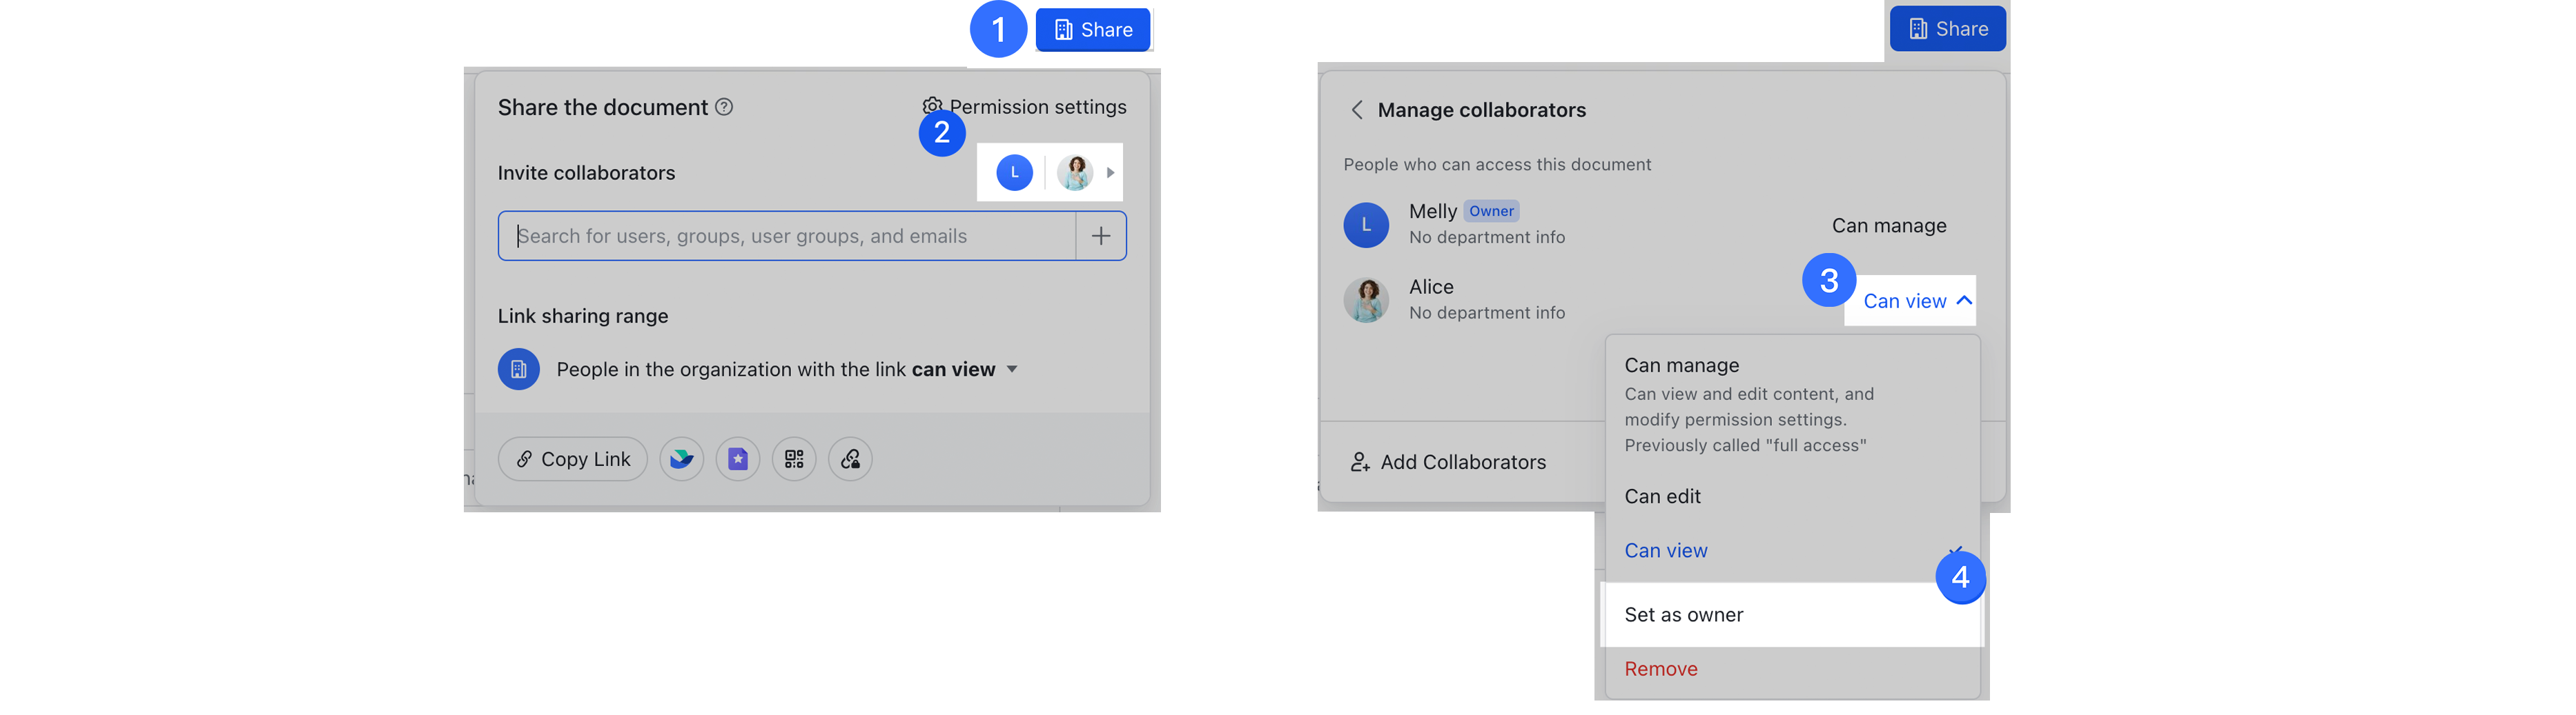Open Alice's Can view permission dropdown
Image resolution: width=2576 pixels, height=715 pixels.
tap(1917, 301)
